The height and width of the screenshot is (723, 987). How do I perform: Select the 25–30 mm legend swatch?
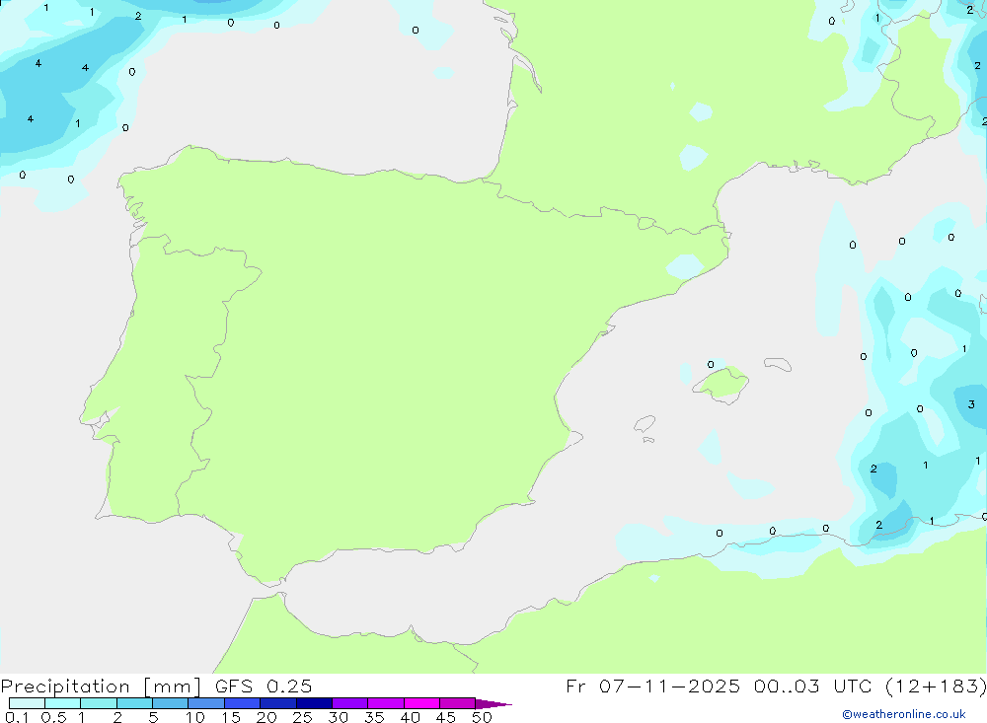[x=314, y=703]
